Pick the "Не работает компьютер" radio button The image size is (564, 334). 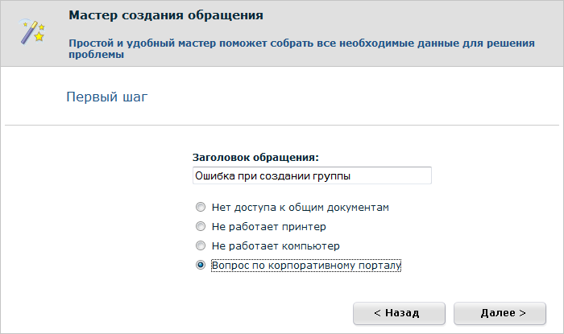pos(201,245)
